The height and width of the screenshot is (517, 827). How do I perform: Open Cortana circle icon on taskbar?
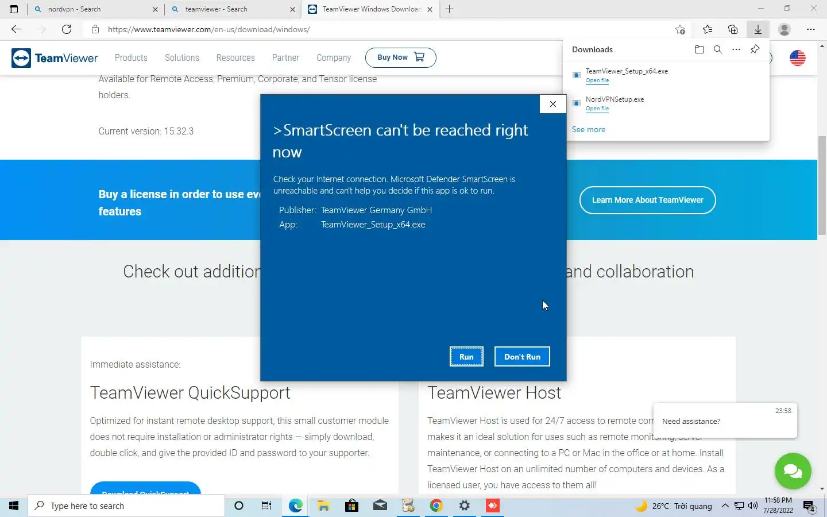[x=239, y=506]
